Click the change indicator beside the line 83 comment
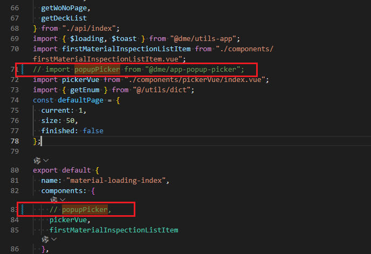Viewport: 371px width, 254px height. (x=23, y=209)
